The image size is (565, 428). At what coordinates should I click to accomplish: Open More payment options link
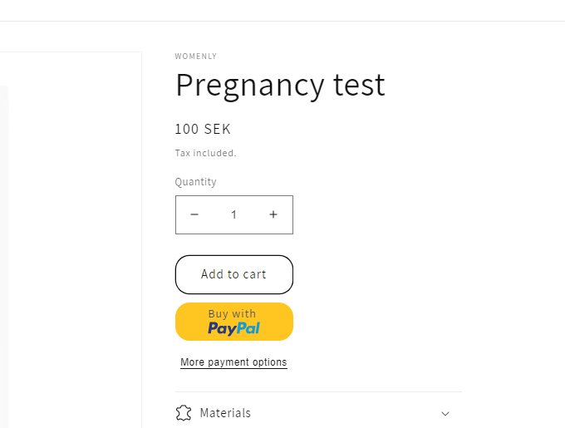point(233,362)
